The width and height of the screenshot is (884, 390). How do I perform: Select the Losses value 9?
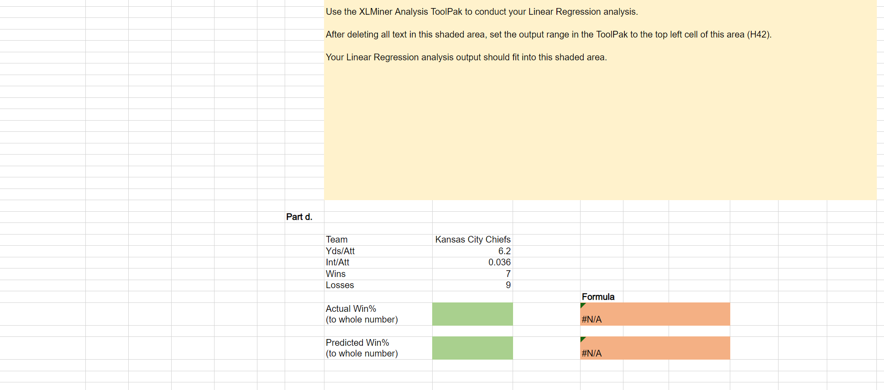pyautogui.click(x=472, y=285)
